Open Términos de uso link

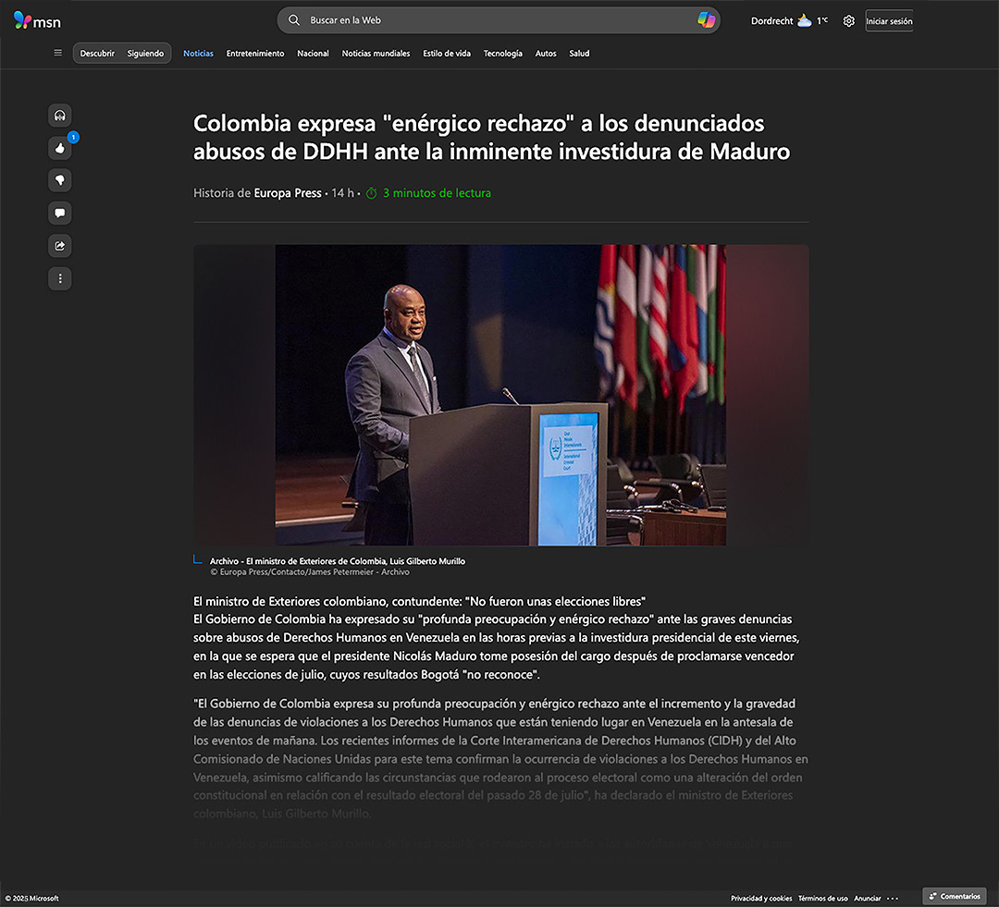coord(822,899)
